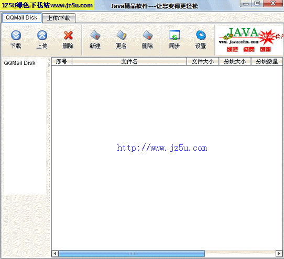284x259 pixels.
Task: Click the red X 删除 file icon
Action: [68, 35]
